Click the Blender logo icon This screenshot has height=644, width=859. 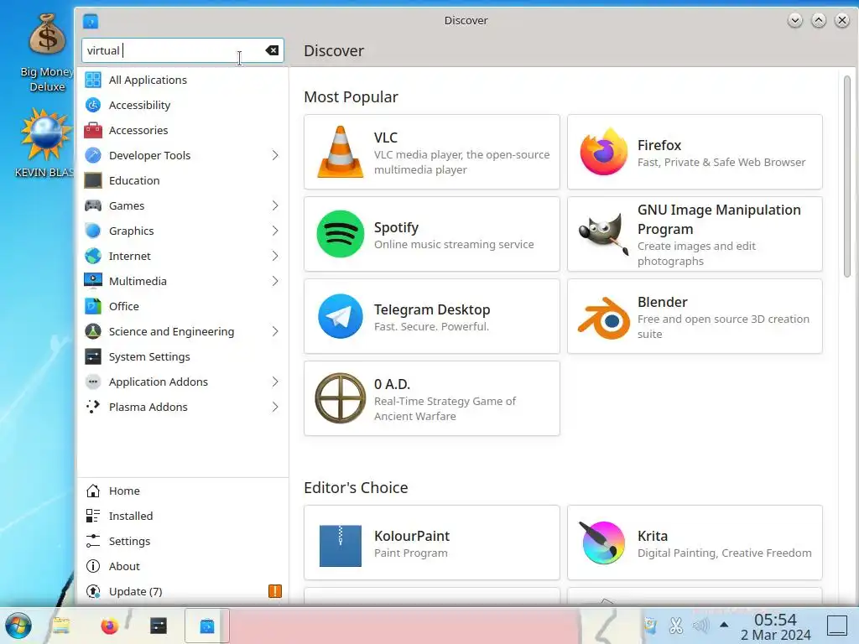click(604, 318)
